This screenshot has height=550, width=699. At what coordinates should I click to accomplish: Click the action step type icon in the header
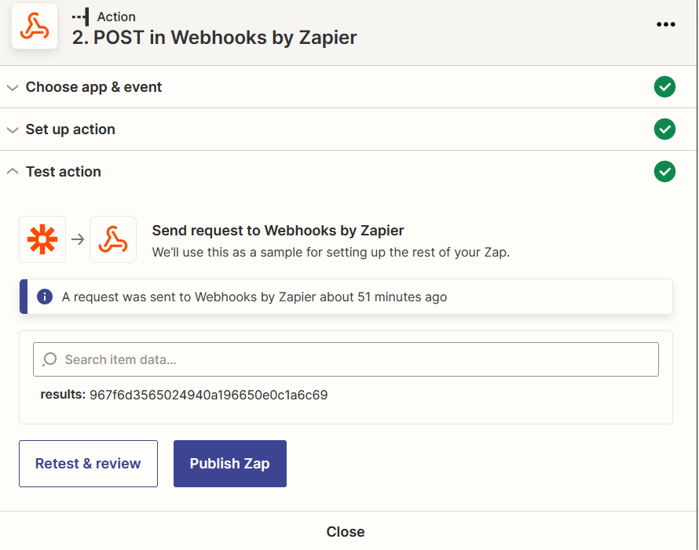[80, 16]
